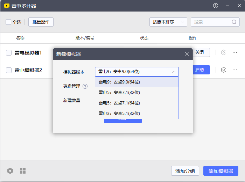Open the 批量操作 batch menu
Image resolution: width=245 pixels, height=182 pixels.
41,22
